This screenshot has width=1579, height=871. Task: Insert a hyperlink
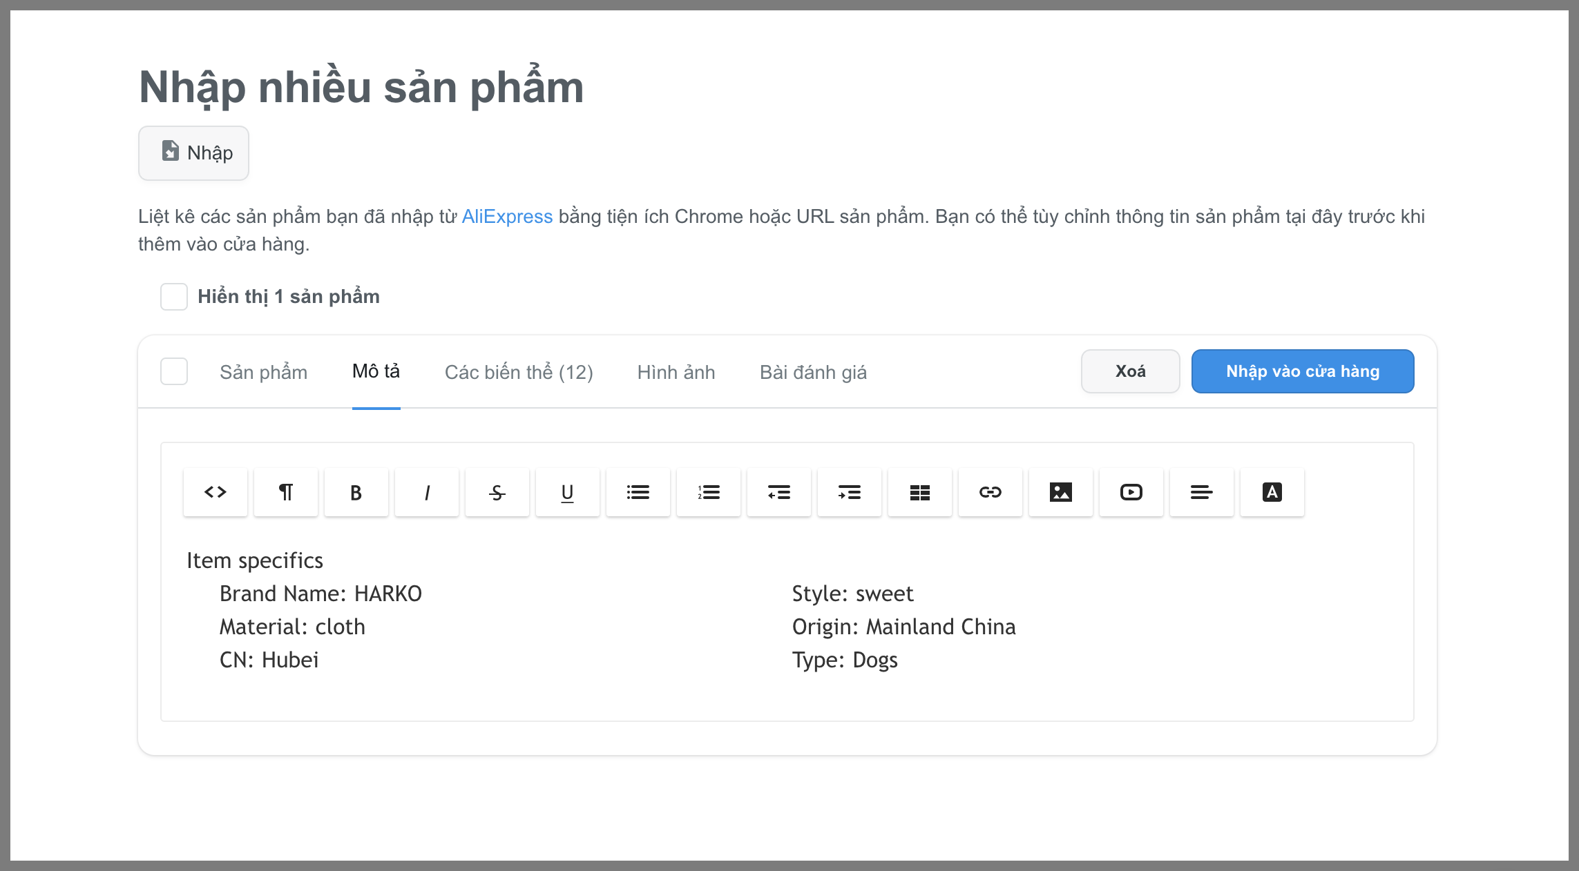click(991, 492)
